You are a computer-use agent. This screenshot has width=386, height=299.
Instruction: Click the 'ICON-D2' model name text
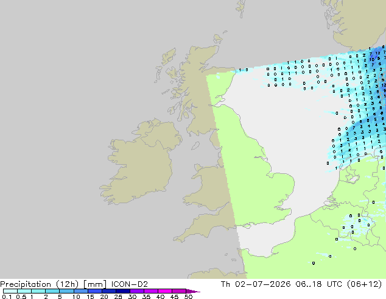(x=130, y=284)
